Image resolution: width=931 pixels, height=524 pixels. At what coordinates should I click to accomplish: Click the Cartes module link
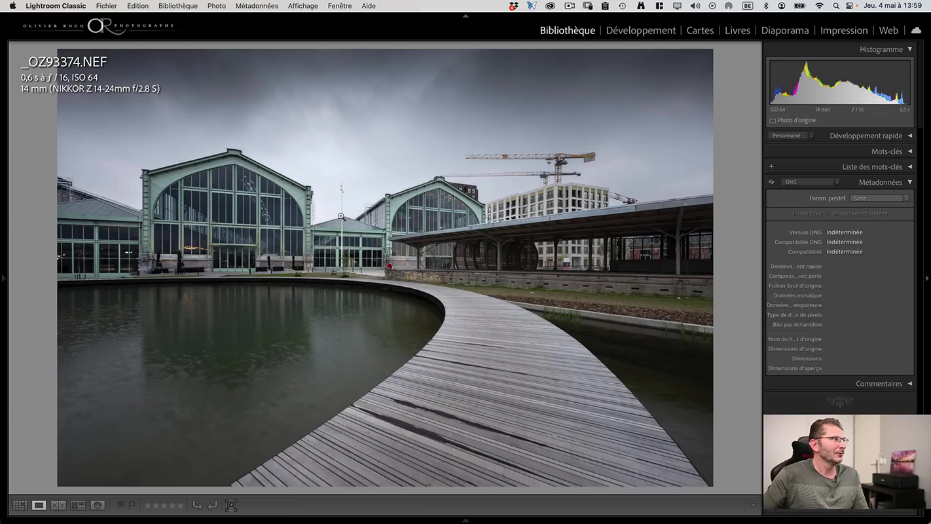click(700, 30)
